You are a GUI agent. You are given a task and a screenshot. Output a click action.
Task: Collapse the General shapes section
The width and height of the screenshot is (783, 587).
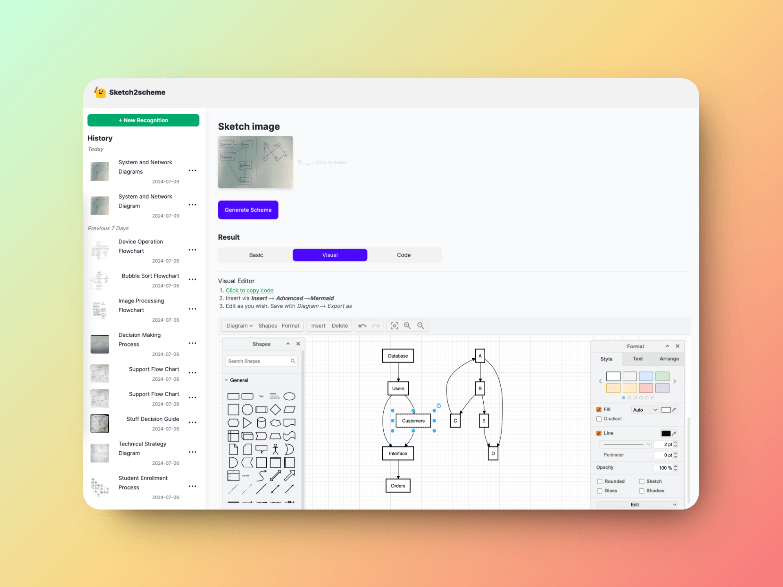click(226, 380)
